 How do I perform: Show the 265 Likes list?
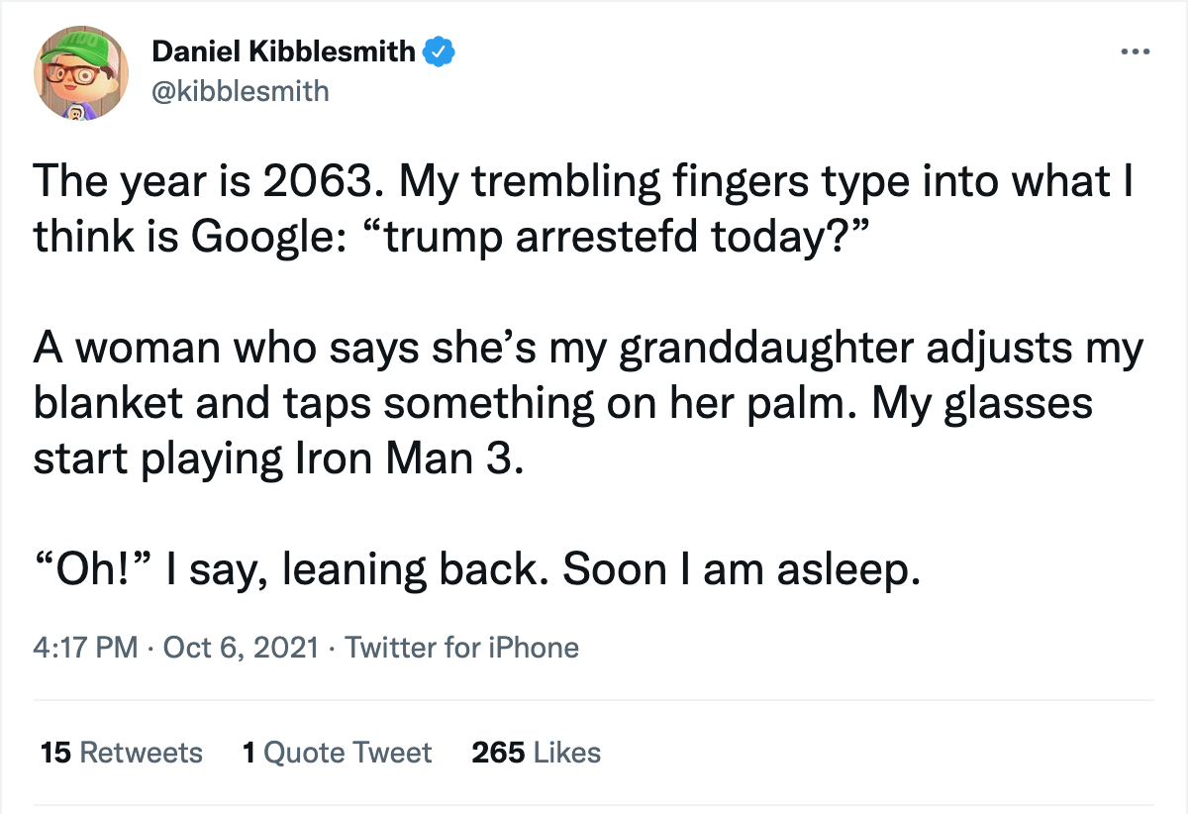(x=536, y=753)
